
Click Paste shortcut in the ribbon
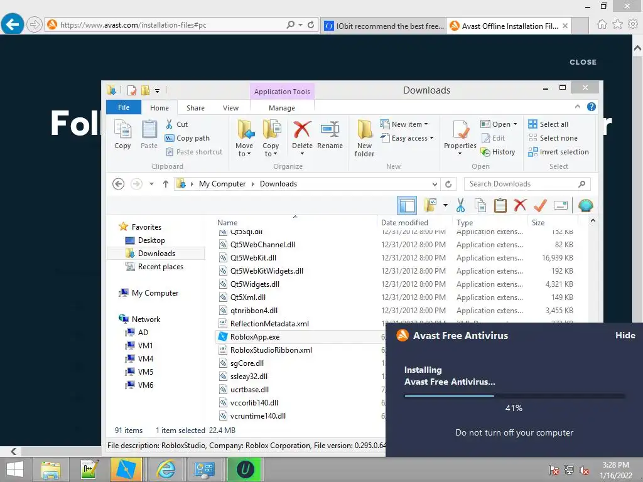194,152
